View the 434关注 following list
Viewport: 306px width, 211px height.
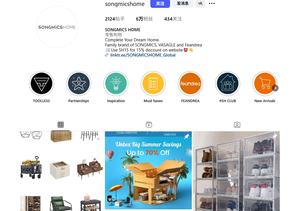(173, 19)
